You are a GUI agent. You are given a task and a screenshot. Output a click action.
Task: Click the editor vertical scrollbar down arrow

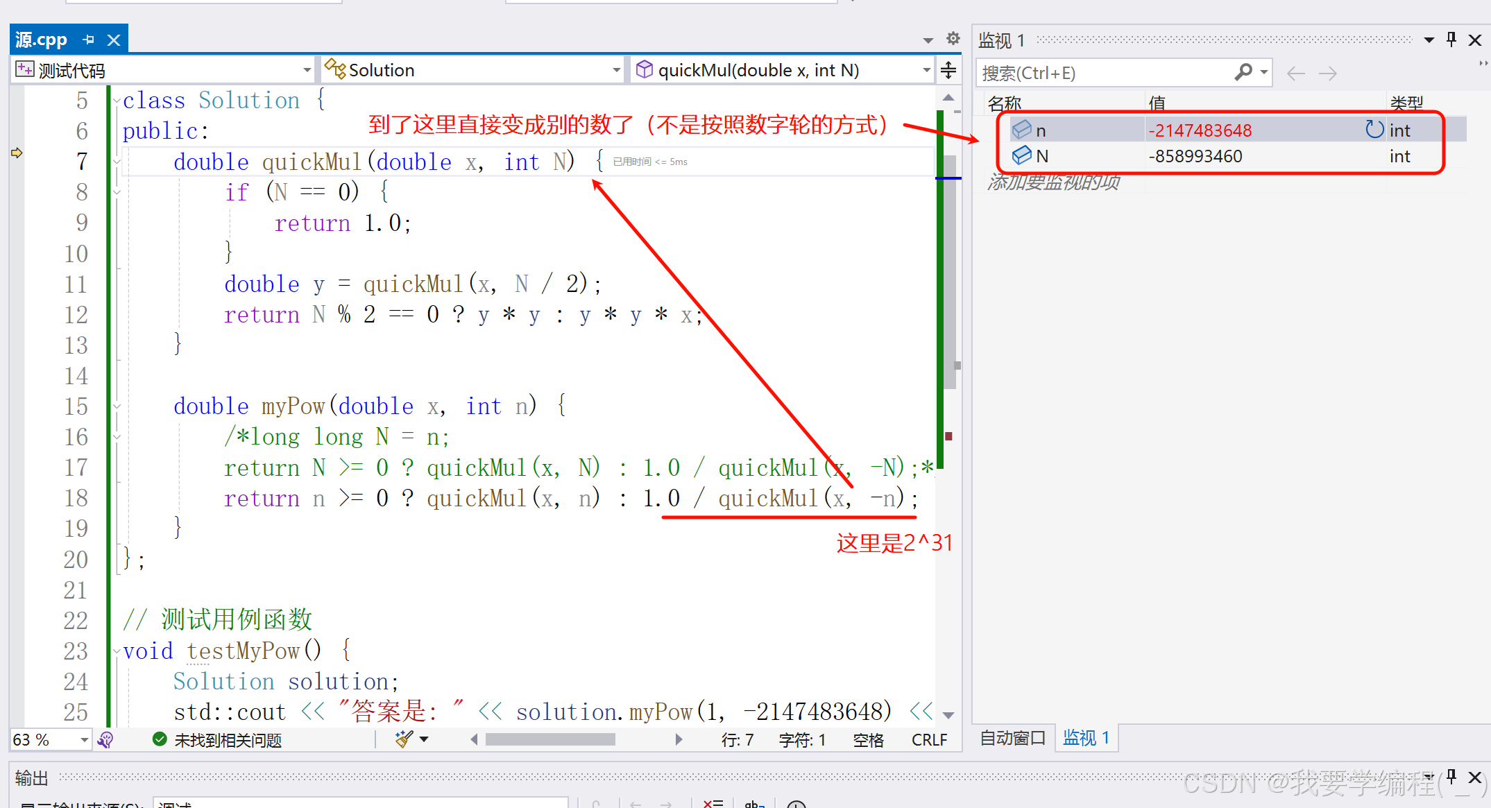pyautogui.click(x=948, y=715)
